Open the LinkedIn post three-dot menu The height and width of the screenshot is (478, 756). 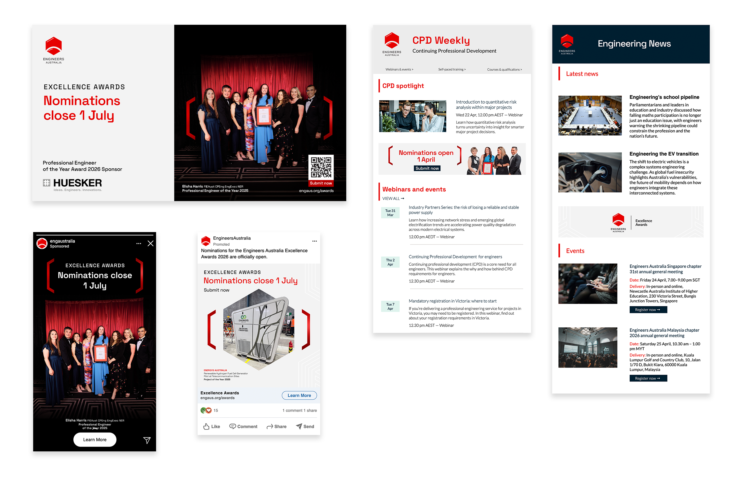(x=314, y=241)
